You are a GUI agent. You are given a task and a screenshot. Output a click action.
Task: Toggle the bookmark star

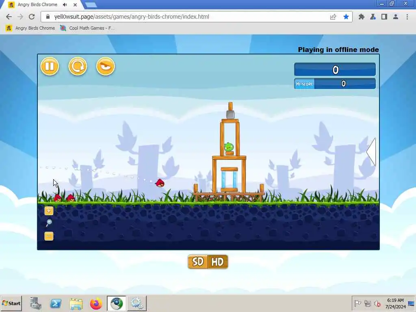click(346, 17)
